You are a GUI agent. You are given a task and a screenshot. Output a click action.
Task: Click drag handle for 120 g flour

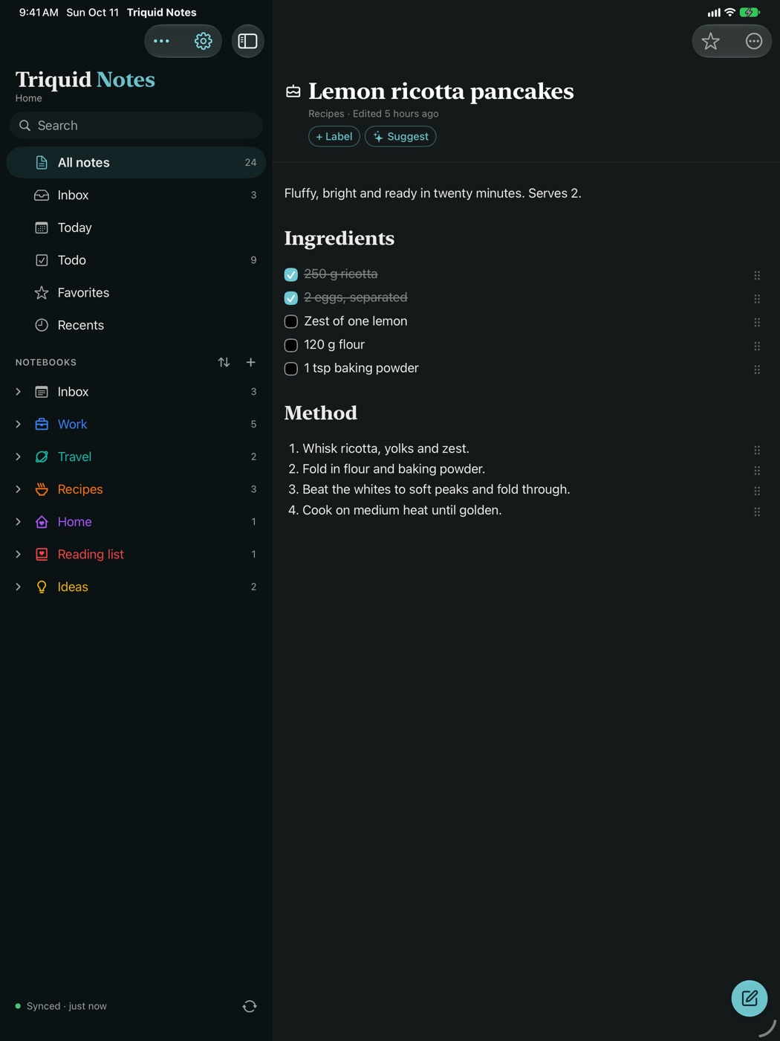pos(757,346)
